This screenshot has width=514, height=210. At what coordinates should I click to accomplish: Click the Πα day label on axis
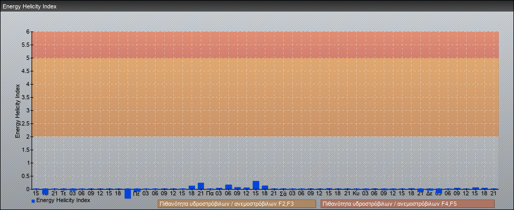[x=210, y=194]
